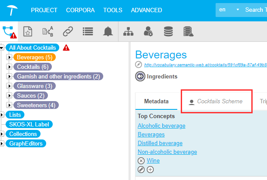Open the notifications bell icon

(107, 31)
